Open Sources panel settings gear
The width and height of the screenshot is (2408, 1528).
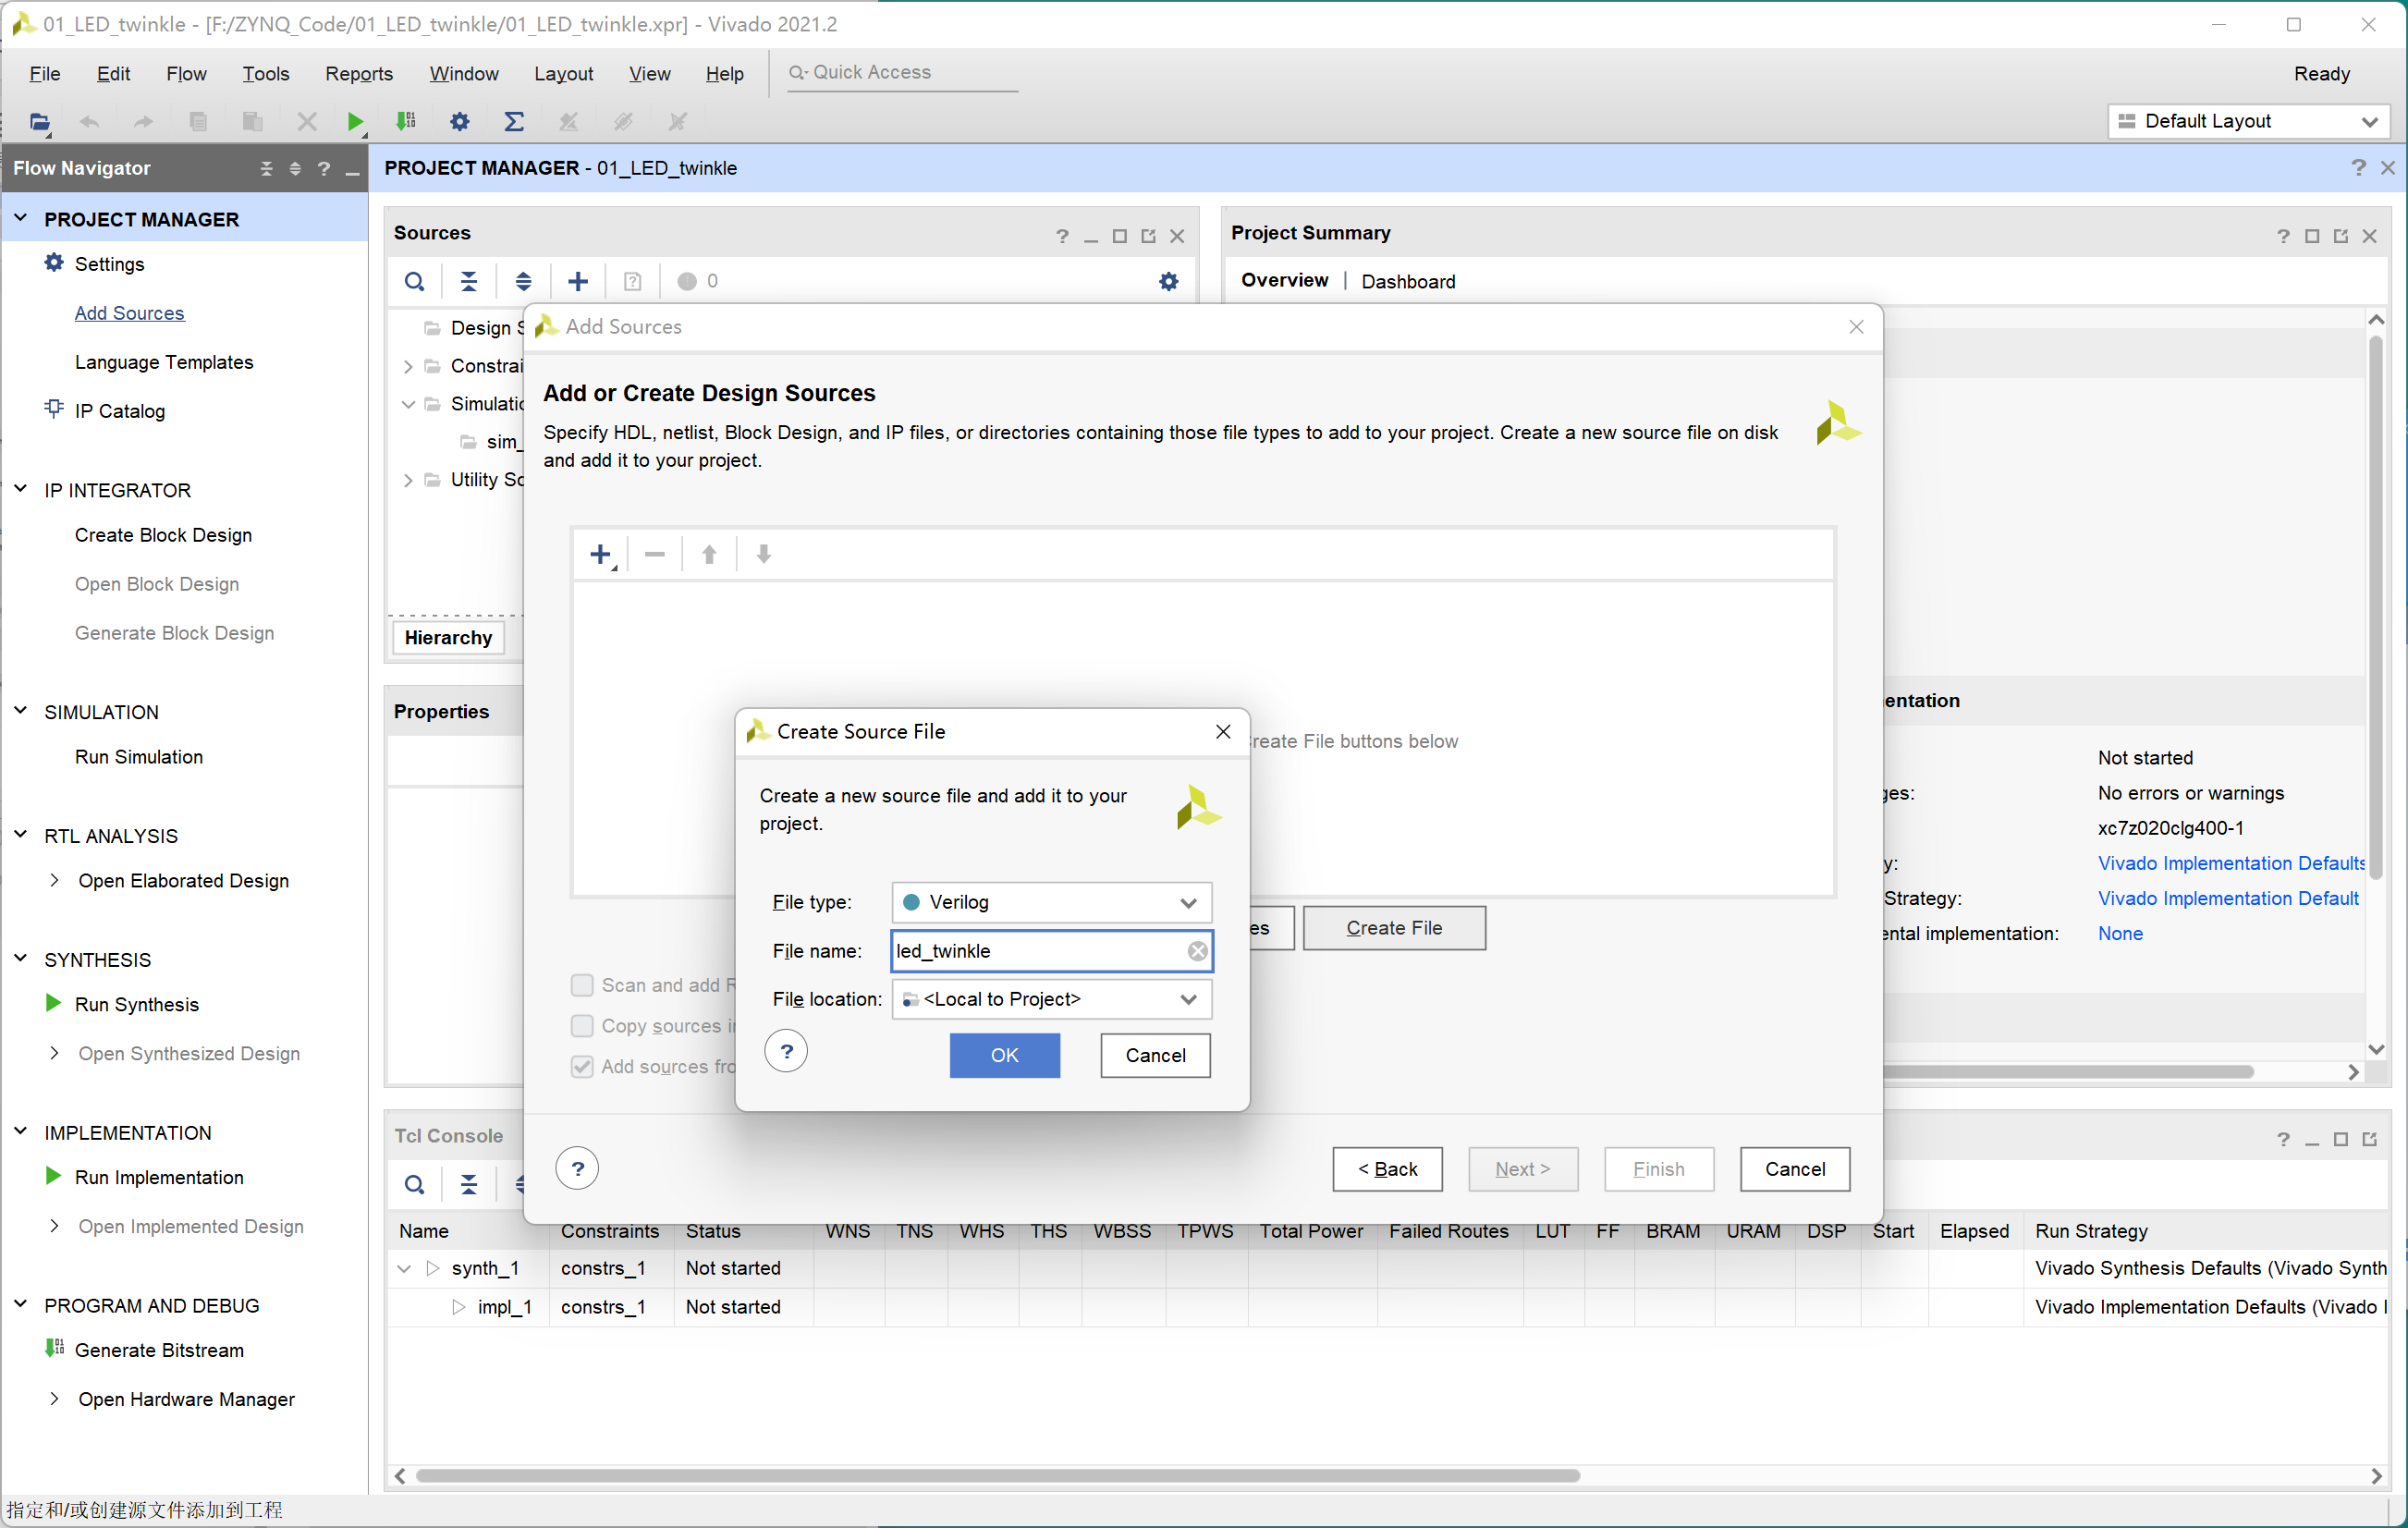(x=1168, y=281)
